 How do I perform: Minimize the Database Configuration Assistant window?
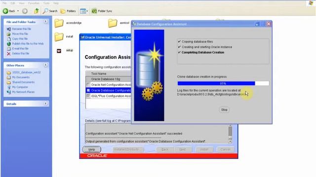[x=257, y=24]
